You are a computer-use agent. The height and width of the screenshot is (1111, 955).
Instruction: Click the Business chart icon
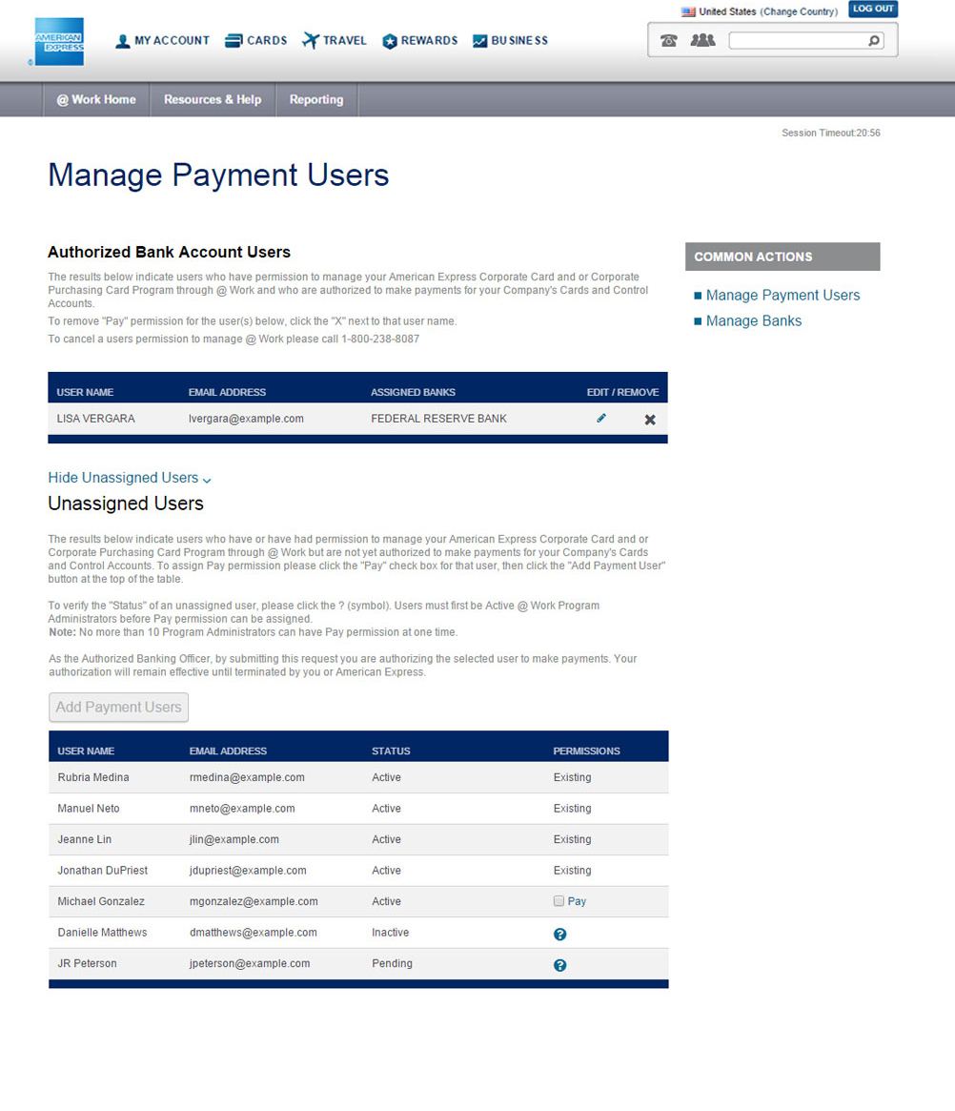(480, 41)
